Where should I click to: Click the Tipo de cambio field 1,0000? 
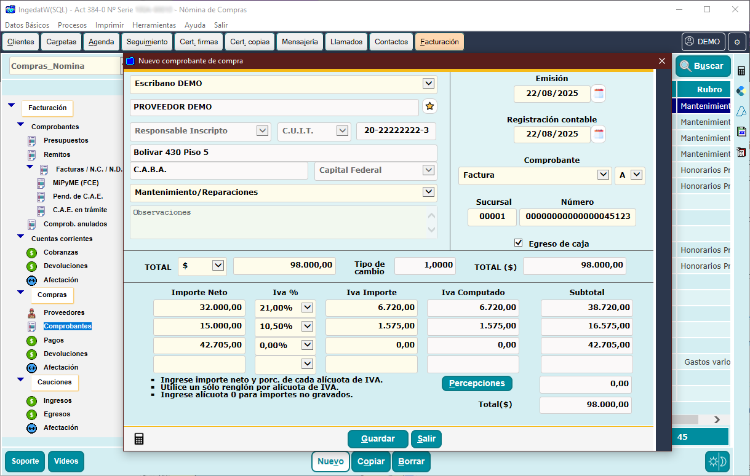(425, 265)
